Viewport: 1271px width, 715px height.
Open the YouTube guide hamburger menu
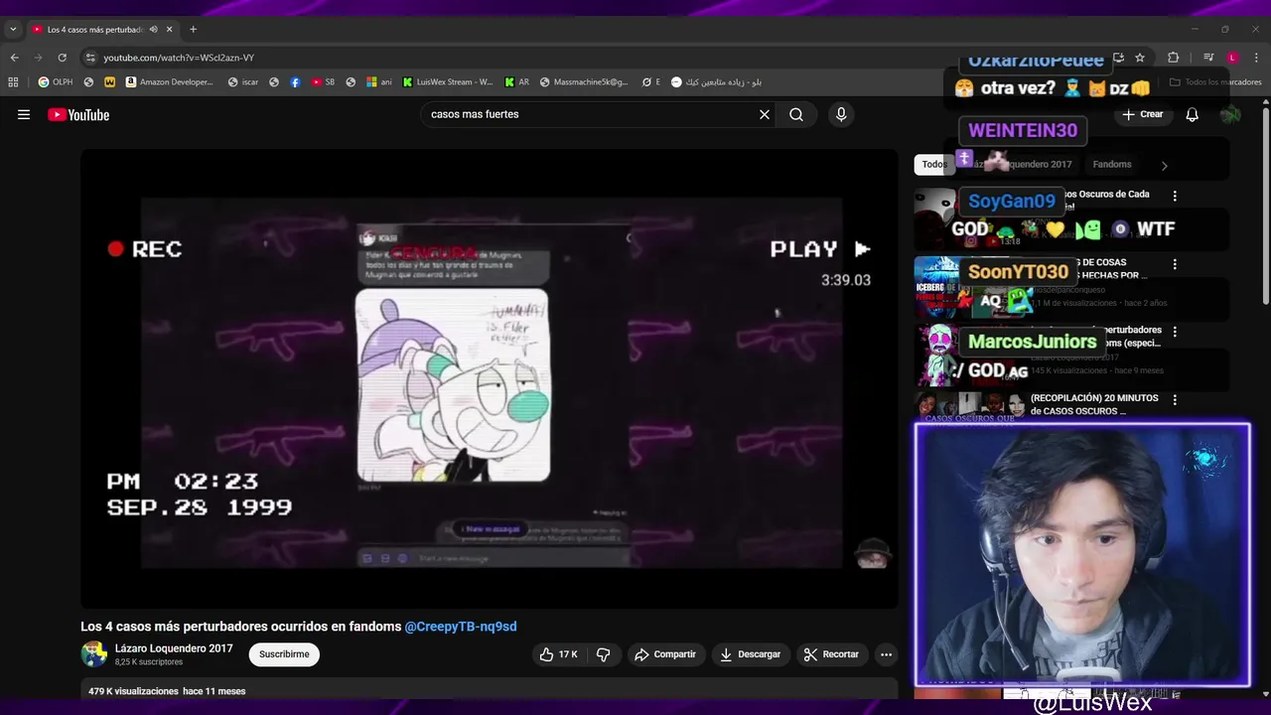tap(24, 114)
